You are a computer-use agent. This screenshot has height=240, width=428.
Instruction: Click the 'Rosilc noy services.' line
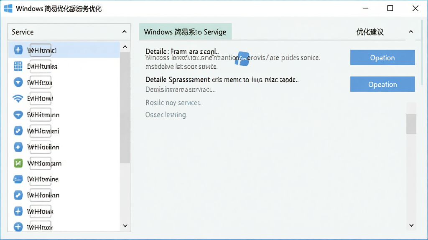[173, 102]
